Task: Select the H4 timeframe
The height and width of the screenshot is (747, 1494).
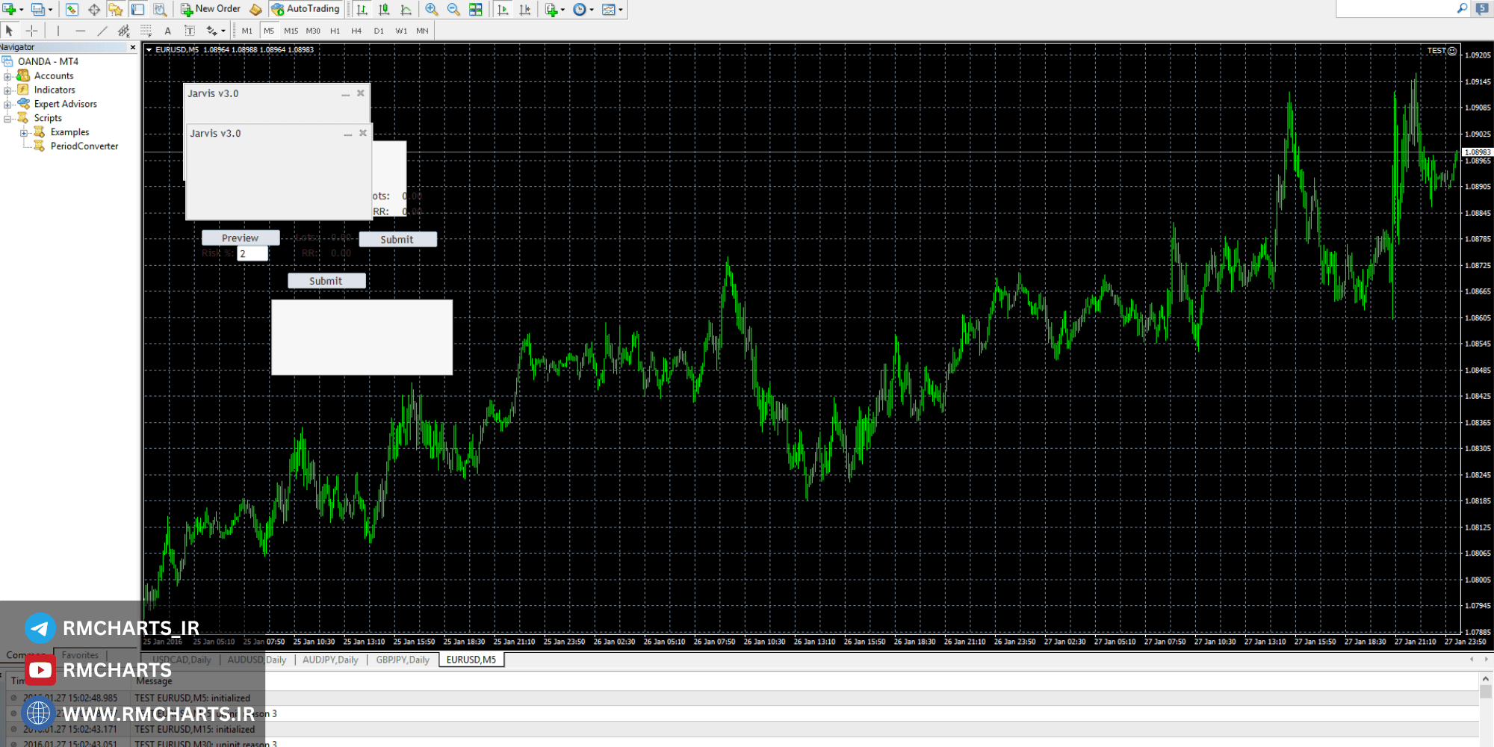Action: point(356,31)
